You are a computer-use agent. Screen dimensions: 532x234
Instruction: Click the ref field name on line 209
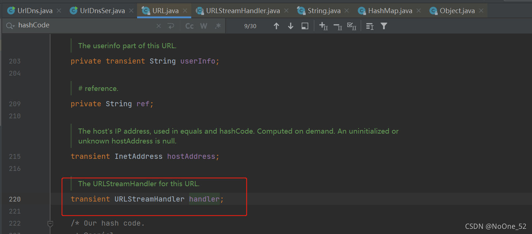[x=143, y=104]
